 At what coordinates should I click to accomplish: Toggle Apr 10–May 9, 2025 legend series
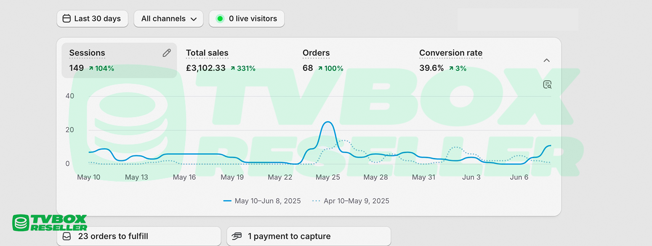click(351, 201)
